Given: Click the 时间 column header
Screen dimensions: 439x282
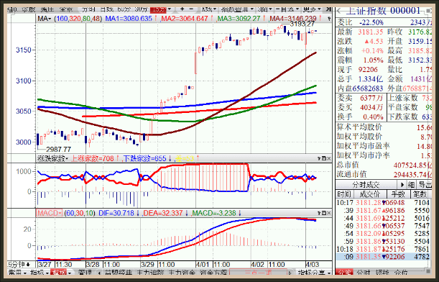Looking at the screenshot, I should pyautogui.click(x=344, y=194).
